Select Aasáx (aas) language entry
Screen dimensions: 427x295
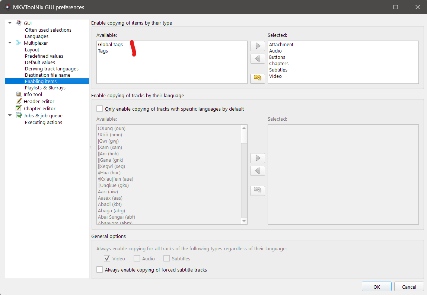pyautogui.click(x=110, y=198)
